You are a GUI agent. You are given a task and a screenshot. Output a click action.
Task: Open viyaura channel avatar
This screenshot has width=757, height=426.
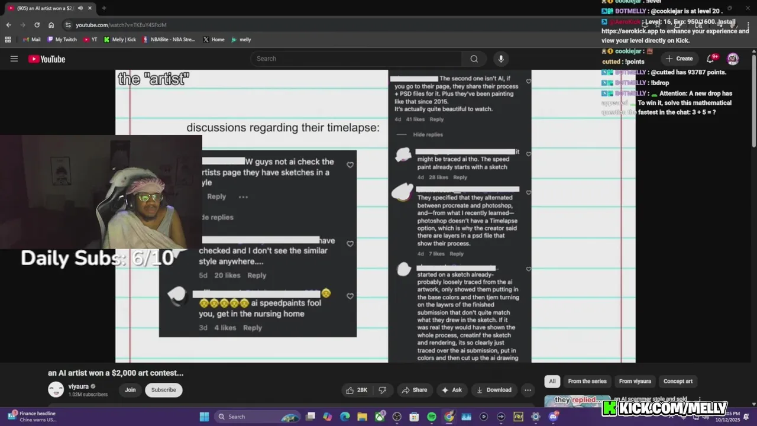pyautogui.click(x=56, y=389)
